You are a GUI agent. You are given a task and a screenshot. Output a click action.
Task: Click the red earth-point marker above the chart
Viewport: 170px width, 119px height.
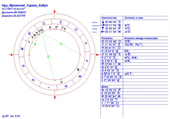tap(55, 11)
